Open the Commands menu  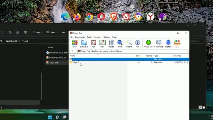(x=80, y=37)
